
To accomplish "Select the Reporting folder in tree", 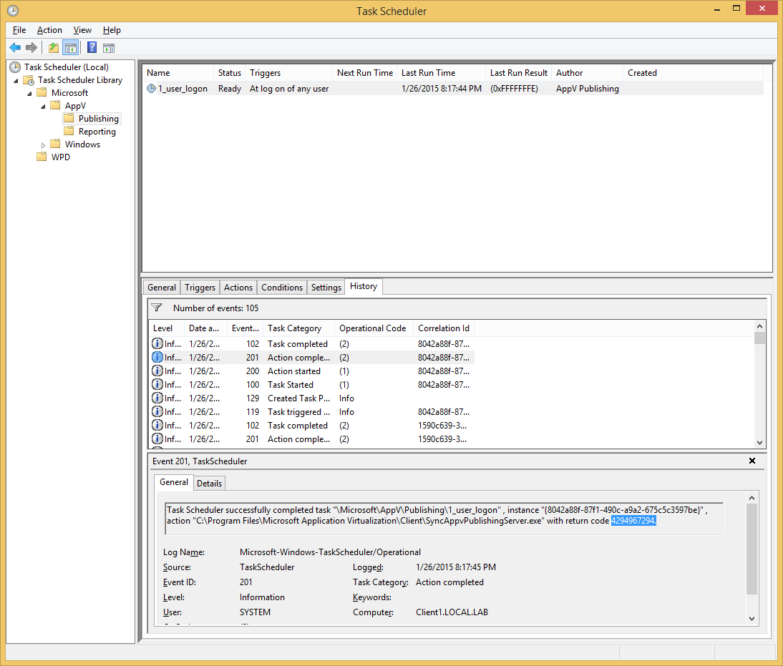I will point(97,132).
